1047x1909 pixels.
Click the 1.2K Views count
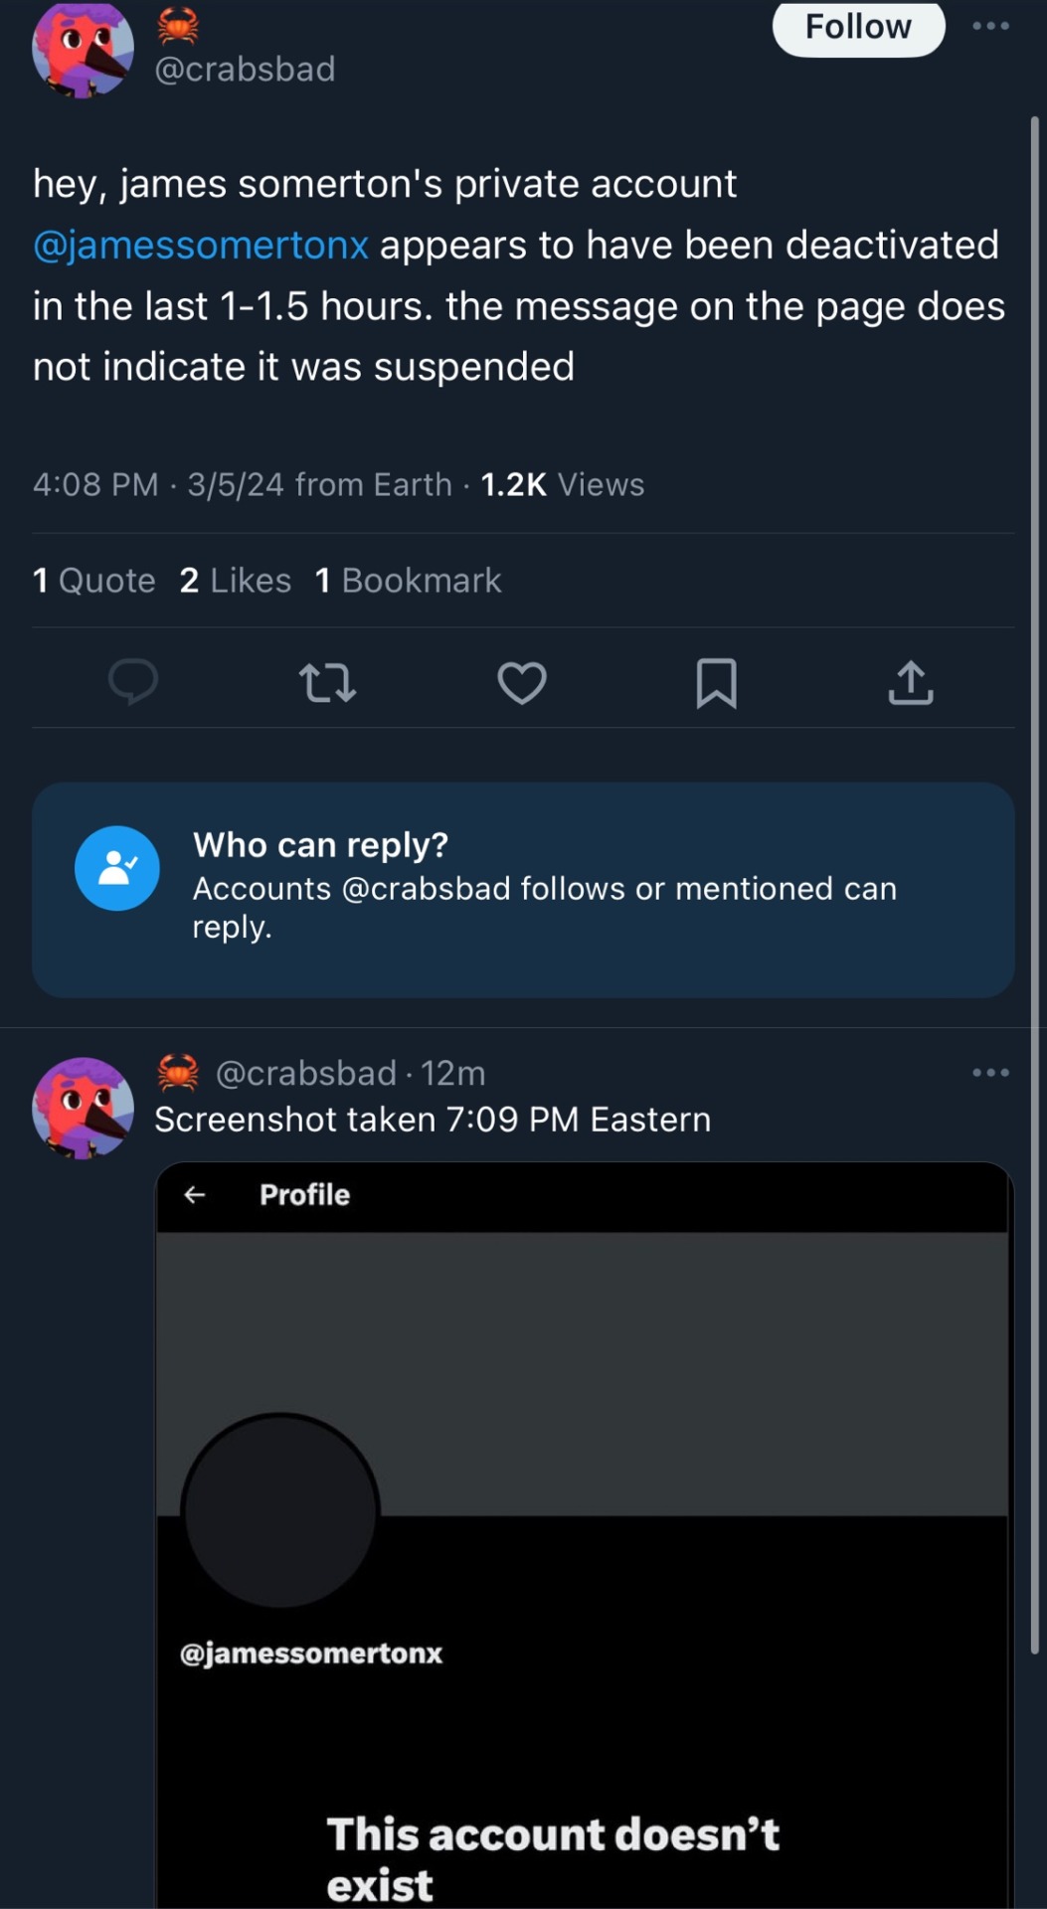(562, 485)
